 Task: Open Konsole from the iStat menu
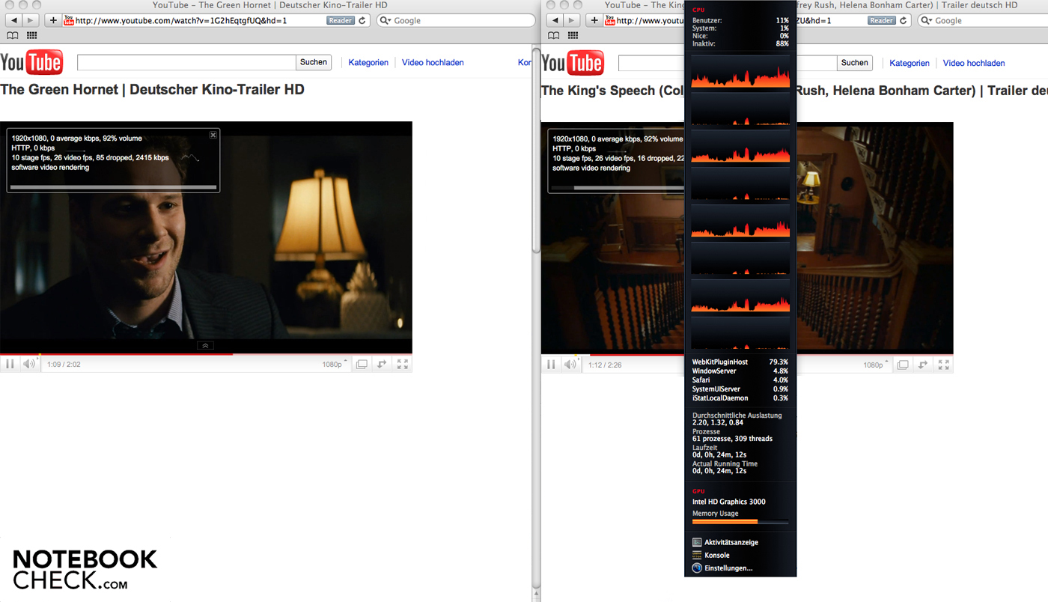(711, 555)
